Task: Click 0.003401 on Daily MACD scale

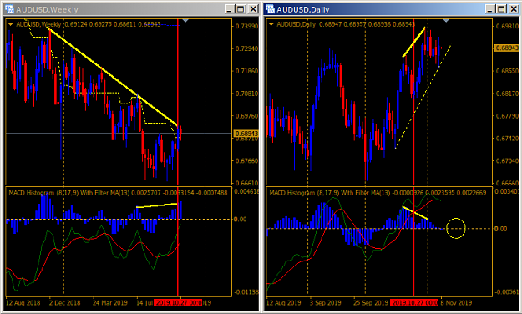Action: coord(507,191)
